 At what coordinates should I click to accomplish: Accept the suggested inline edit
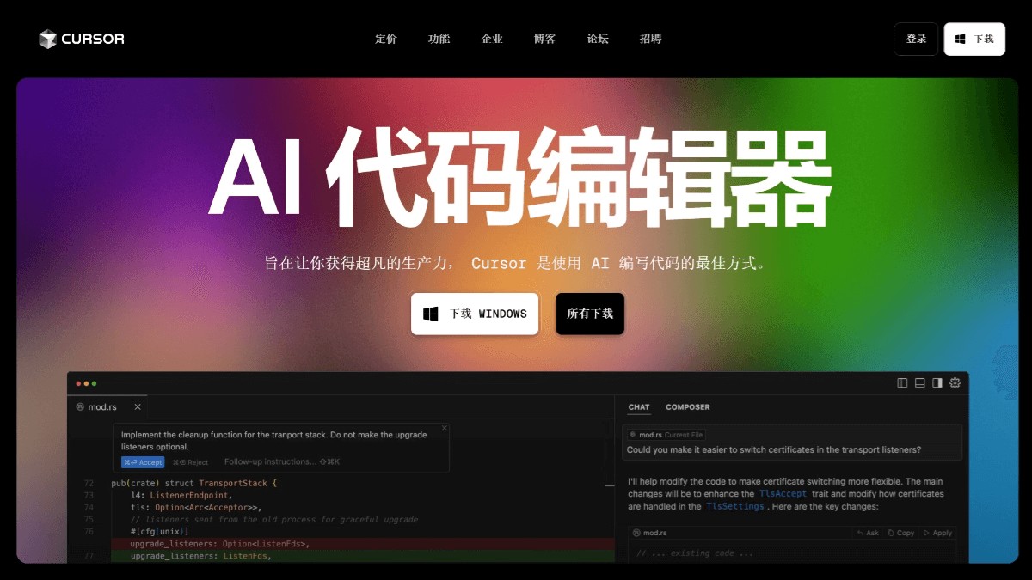[x=143, y=462]
